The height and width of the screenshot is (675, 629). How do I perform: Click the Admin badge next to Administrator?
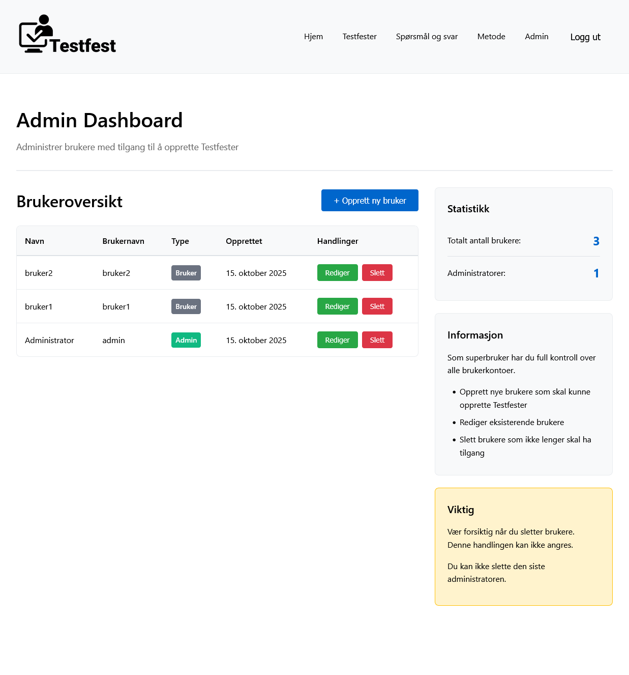point(186,340)
